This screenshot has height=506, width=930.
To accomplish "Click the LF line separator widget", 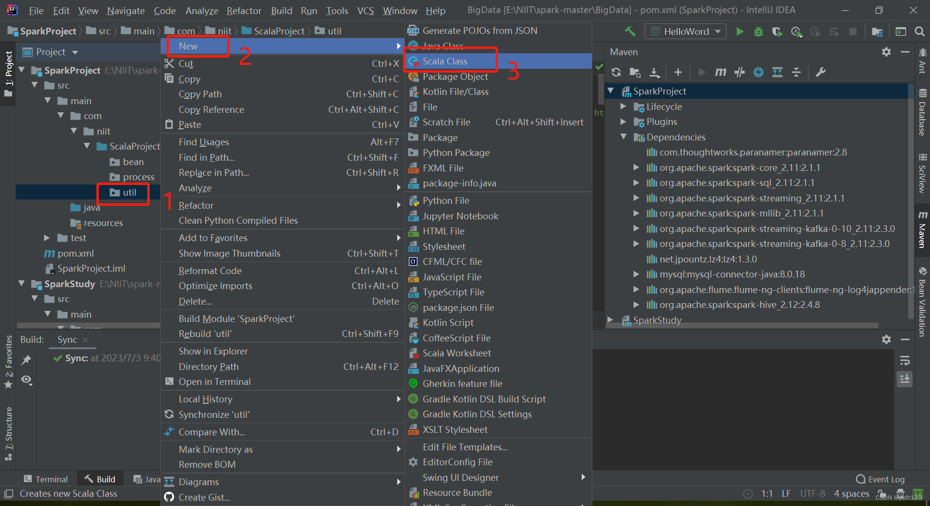I will pyautogui.click(x=786, y=494).
